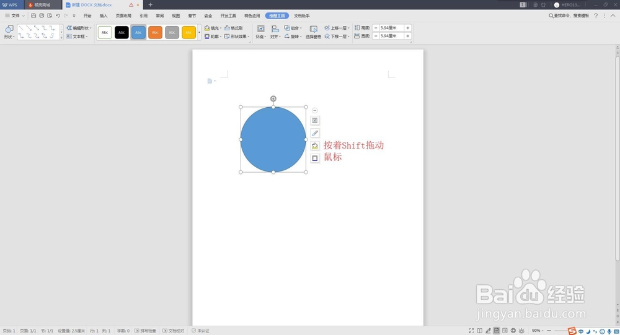Collapse the ribbon with chevron
620x335 pixels.
tap(613, 16)
